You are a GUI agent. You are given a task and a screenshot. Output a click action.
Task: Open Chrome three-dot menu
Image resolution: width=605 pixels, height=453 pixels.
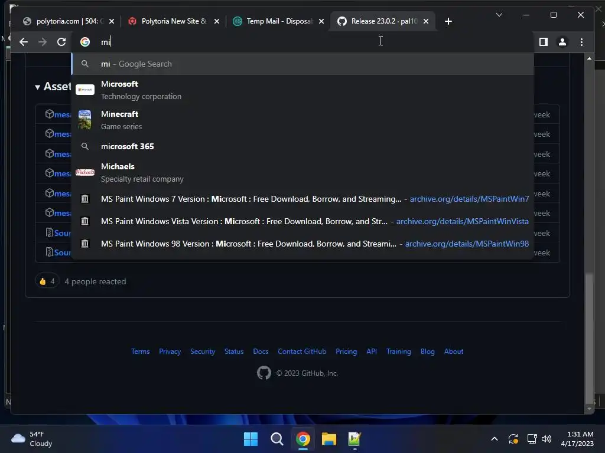[581, 42]
